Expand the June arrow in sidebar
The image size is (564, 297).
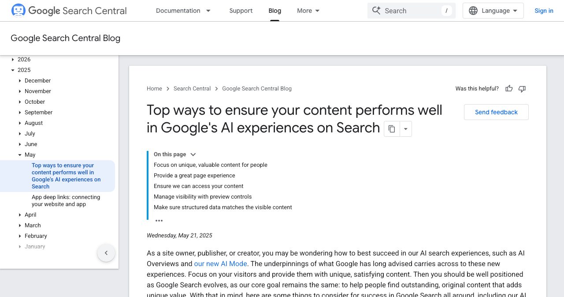click(x=20, y=144)
